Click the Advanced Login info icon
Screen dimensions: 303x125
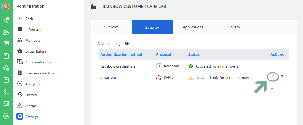point(127,43)
